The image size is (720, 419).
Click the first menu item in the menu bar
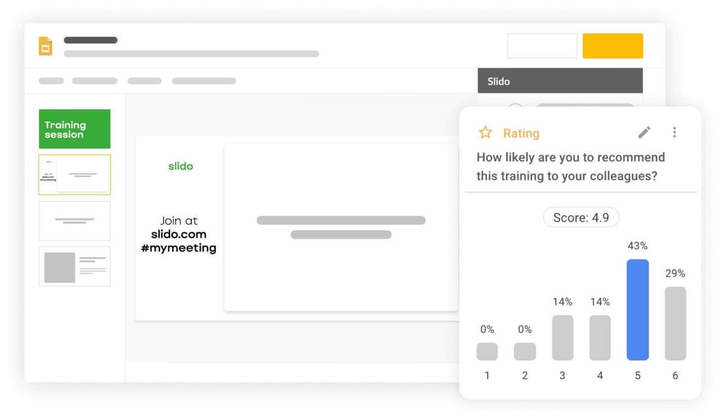coord(50,80)
